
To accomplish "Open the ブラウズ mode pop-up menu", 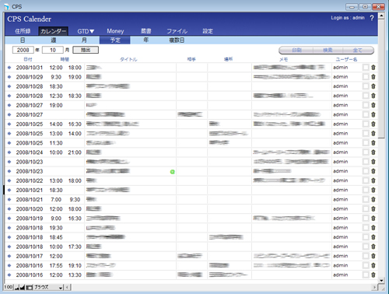I will 49,287.
